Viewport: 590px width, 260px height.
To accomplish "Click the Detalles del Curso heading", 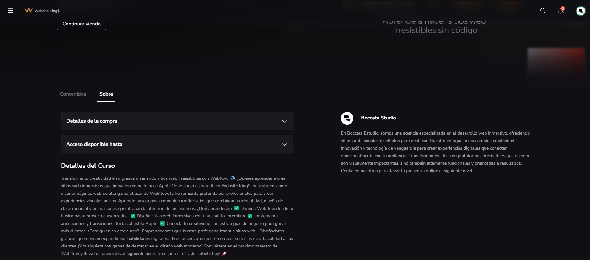I will point(88,166).
